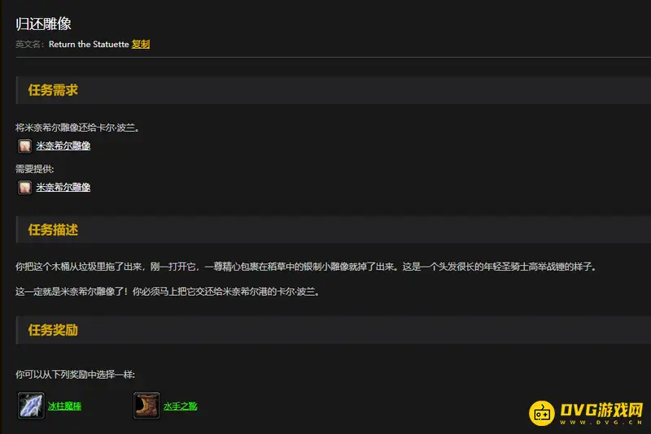This screenshot has width=651, height=434.
Task: Click the 复制 copy link beside the English name
Action: [x=140, y=44]
